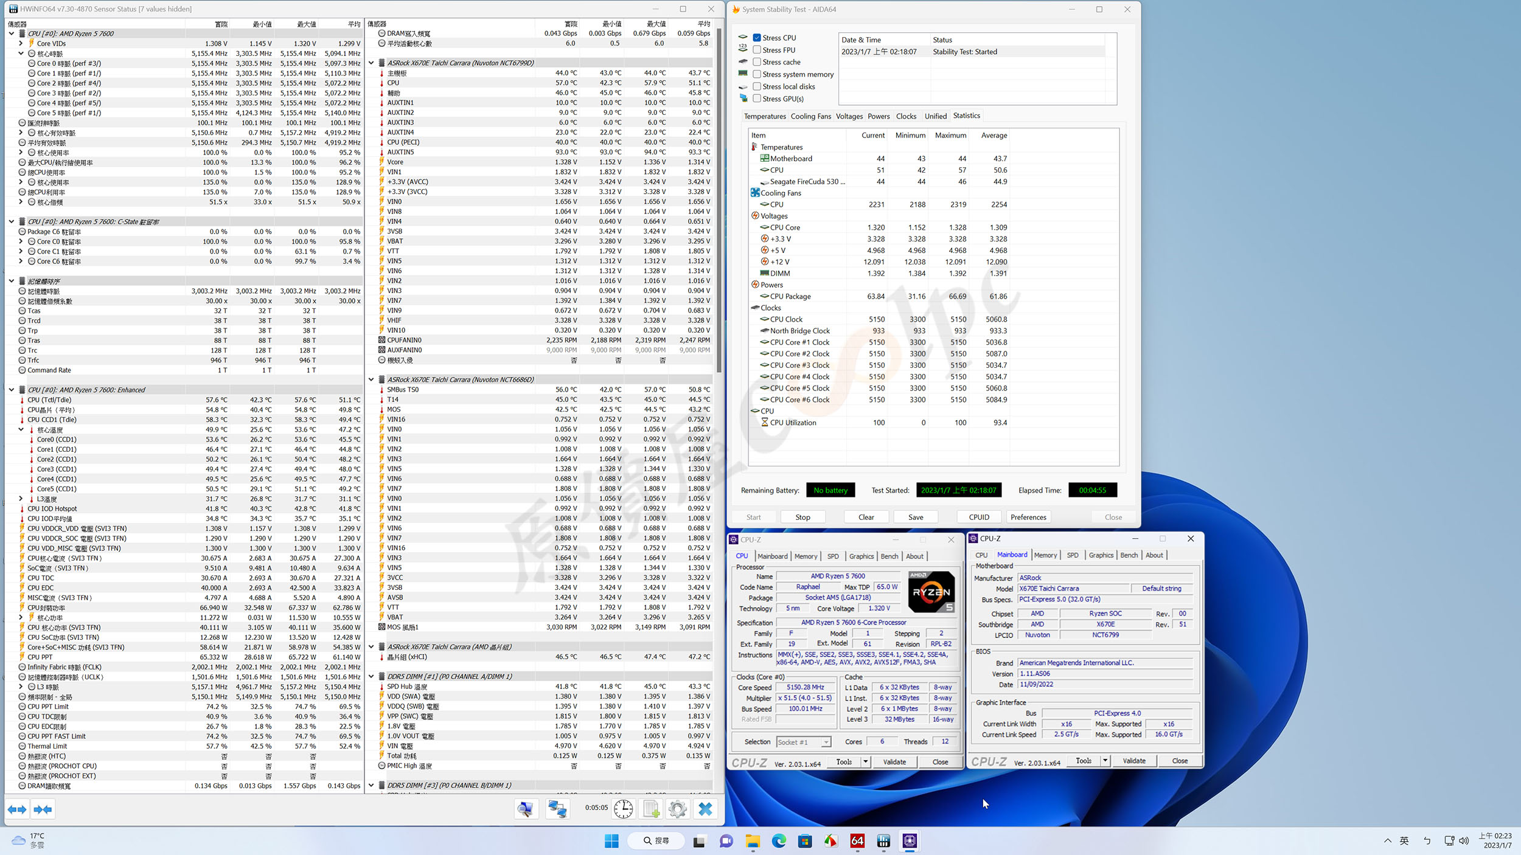The width and height of the screenshot is (1521, 855).
Task: Click HWiNFO expand columns arrows icon
Action: (17, 809)
